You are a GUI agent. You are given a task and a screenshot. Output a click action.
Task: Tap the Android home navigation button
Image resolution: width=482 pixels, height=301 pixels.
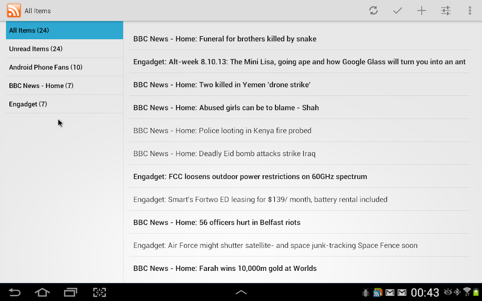coord(42,292)
